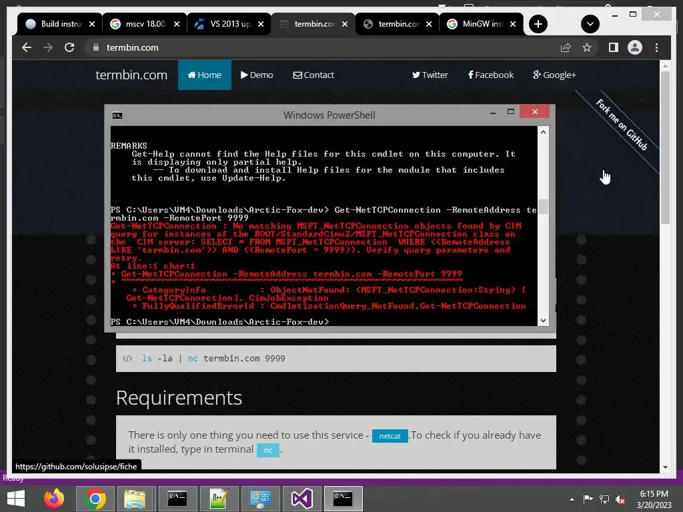Viewport: 683px width, 512px height.
Task: Show hidden system tray icons
Action: coord(572,499)
